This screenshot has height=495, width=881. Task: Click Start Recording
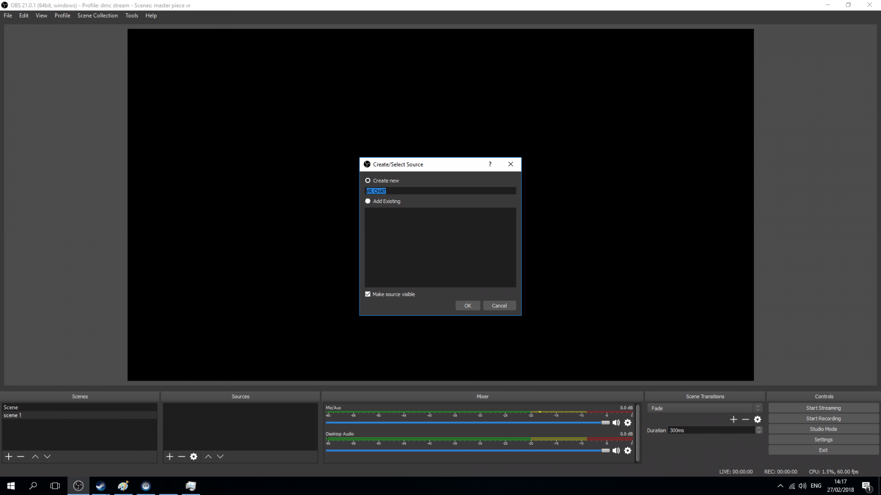[823, 419]
